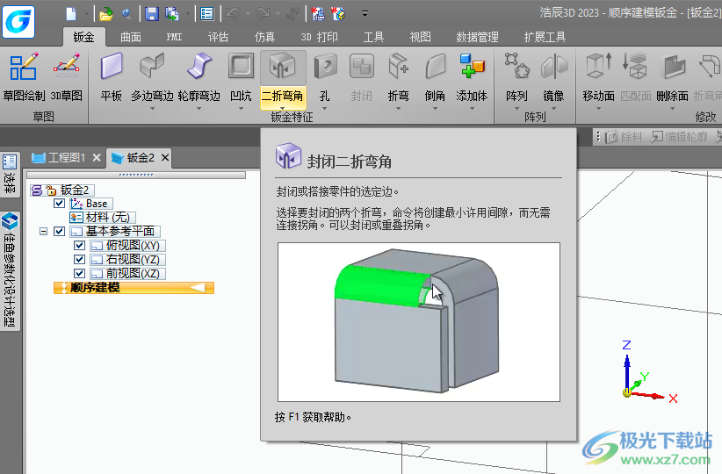Select the 倒角 chamfer tool
722x474 pixels.
[x=435, y=77]
